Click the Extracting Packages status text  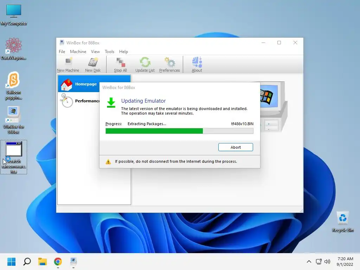tap(147, 124)
